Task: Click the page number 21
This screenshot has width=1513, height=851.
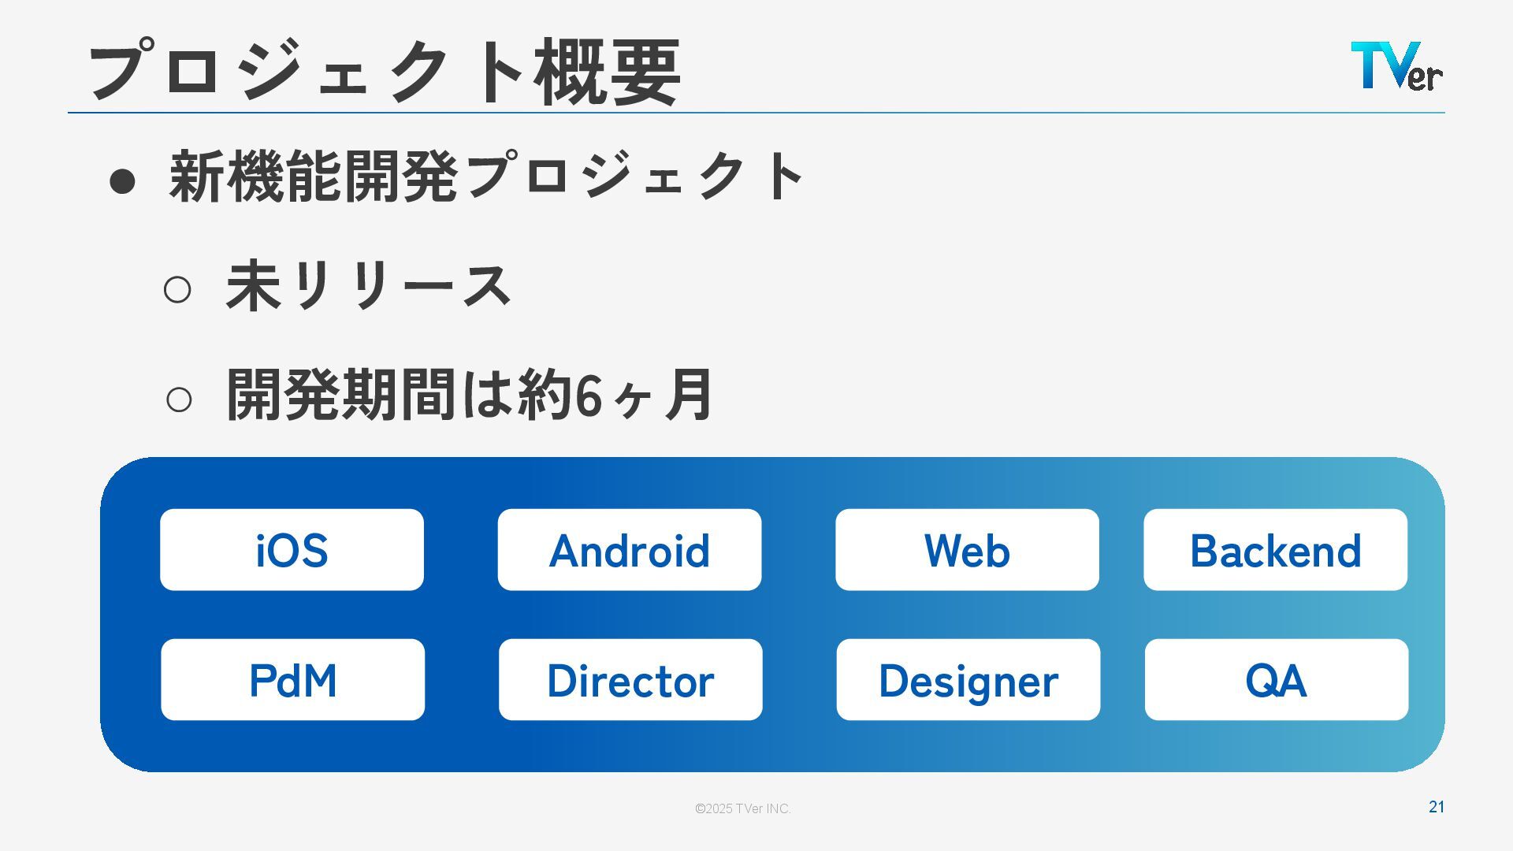Action: point(1436,806)
